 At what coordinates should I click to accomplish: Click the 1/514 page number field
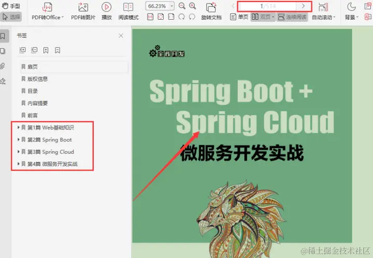tap(268, 6)
